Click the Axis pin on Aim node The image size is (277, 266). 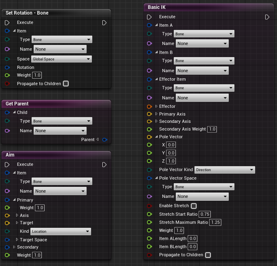click(7, 215)
